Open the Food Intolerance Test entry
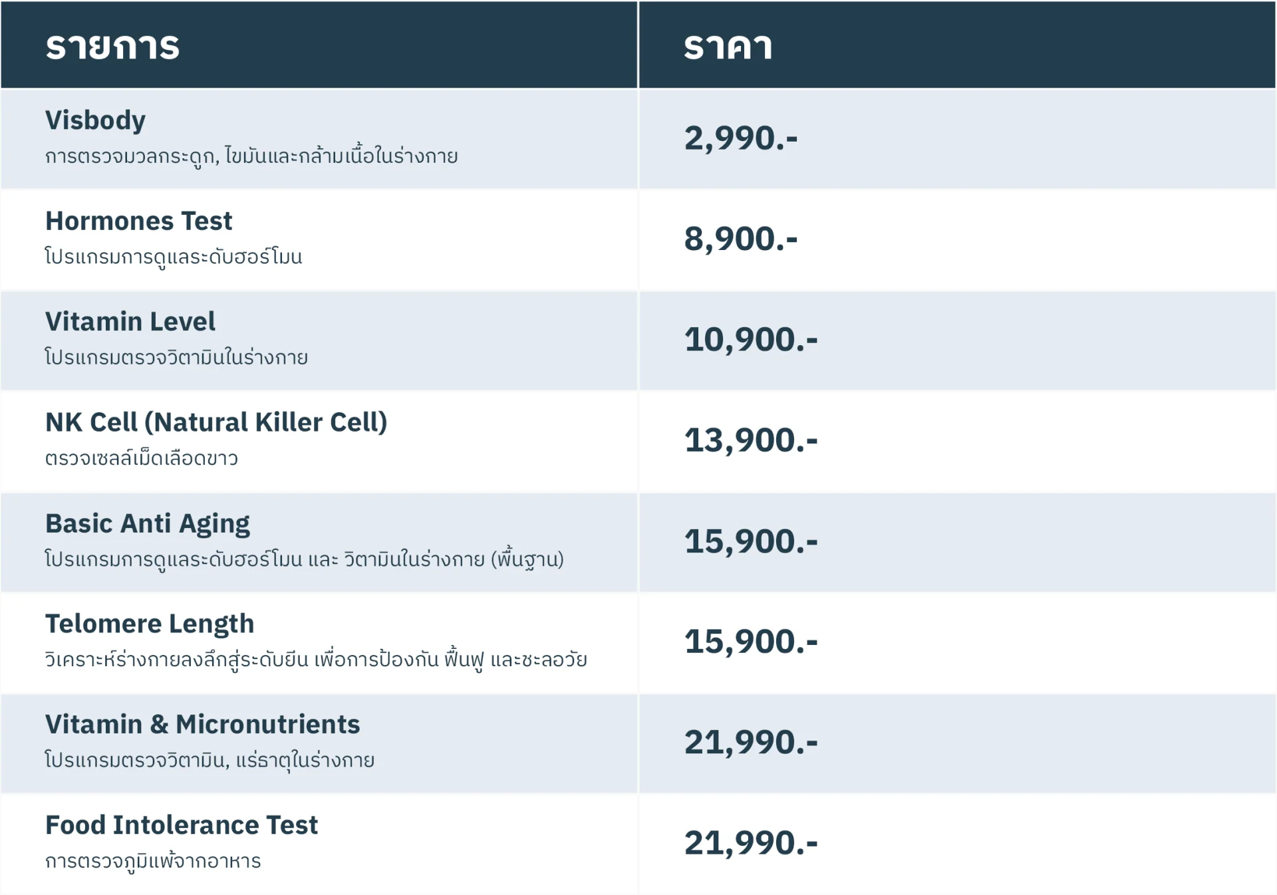The width and height of the screenshot is (1277, 895). tap(181, 825)
